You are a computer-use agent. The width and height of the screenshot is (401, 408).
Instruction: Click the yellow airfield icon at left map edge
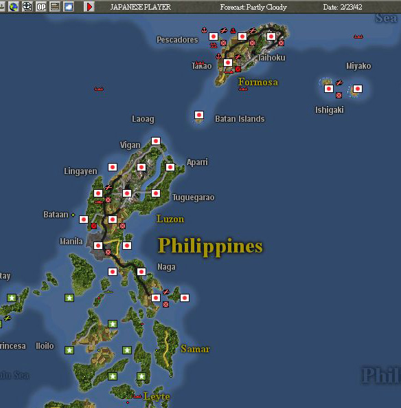(x=8, y=318)
